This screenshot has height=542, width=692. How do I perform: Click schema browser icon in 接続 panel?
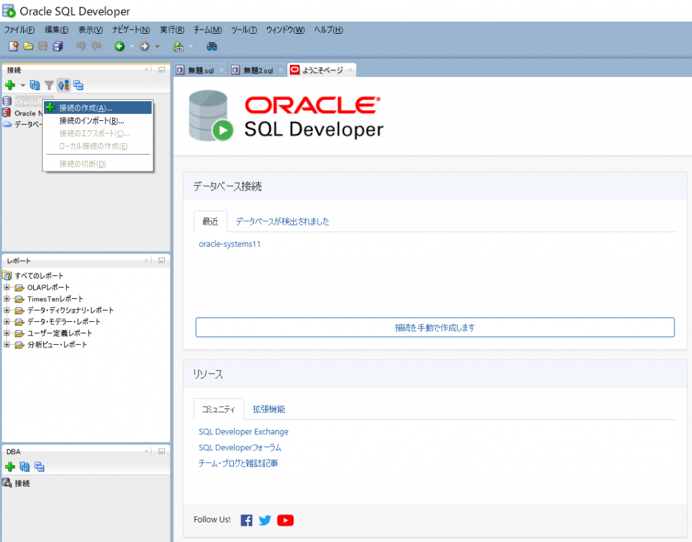[64, 85]
